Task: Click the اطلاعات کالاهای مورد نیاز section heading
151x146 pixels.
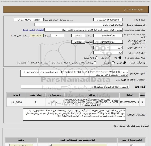Action: [x=131, y=80]
